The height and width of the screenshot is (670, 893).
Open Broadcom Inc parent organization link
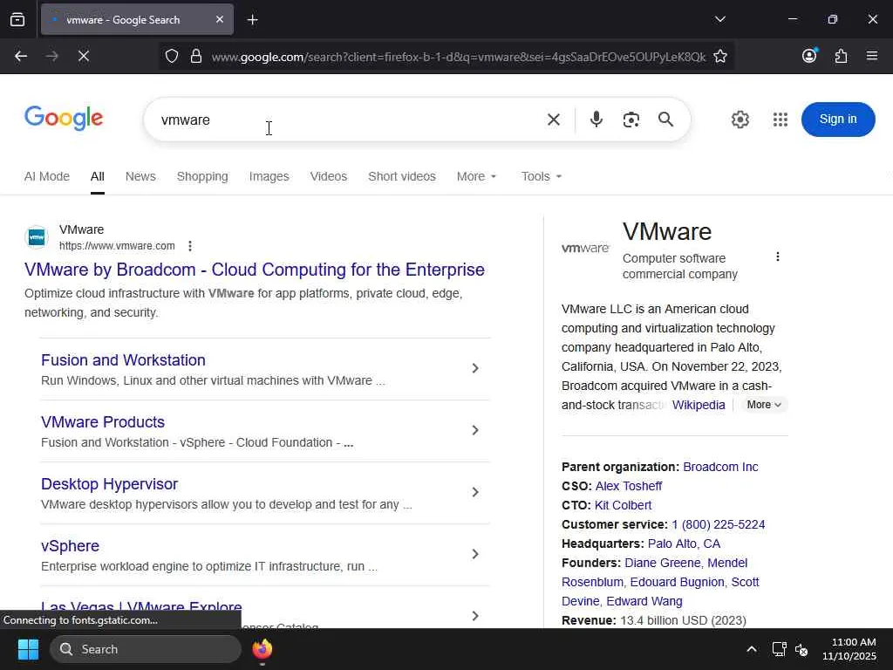coord(720,468)
